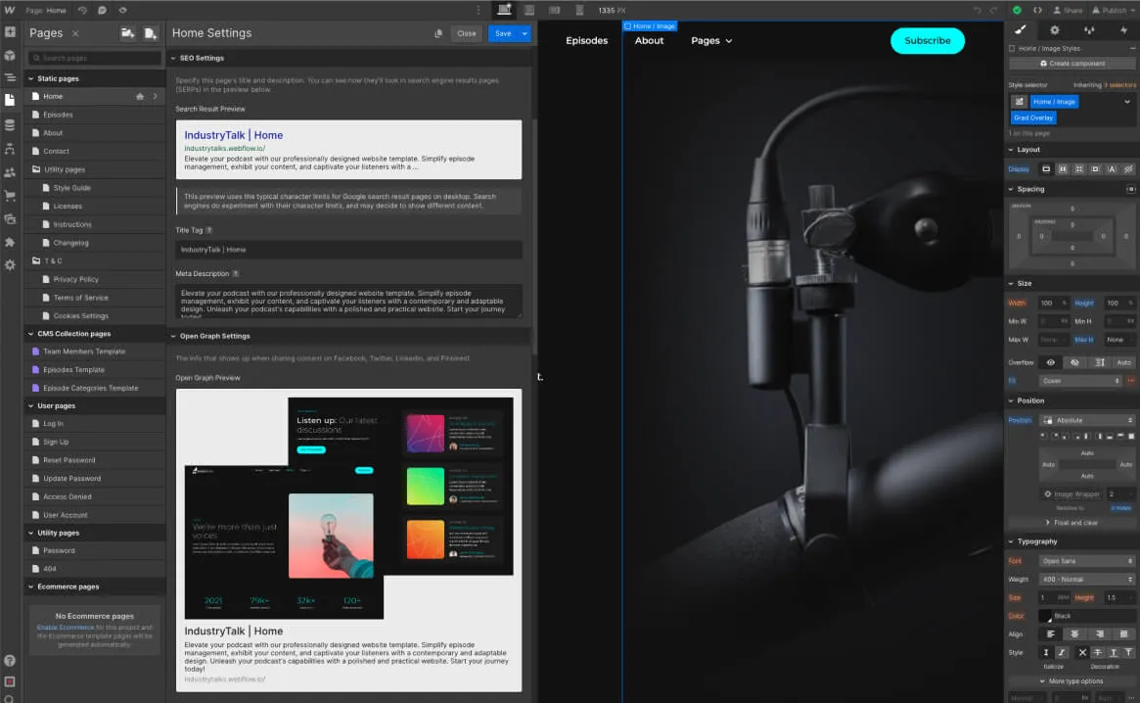Select Episodes page in the Pages list
Screen dimensions: 1140x703
pos(95,115)
